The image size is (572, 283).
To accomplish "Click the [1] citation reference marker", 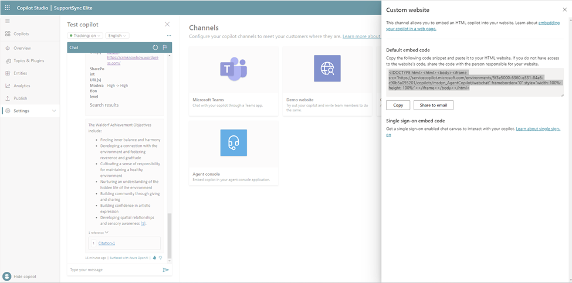I will [143, 223].
